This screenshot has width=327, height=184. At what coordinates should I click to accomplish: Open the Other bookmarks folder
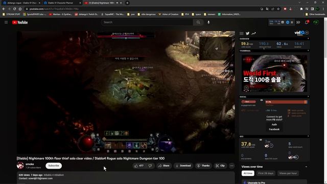pos(315,14)
